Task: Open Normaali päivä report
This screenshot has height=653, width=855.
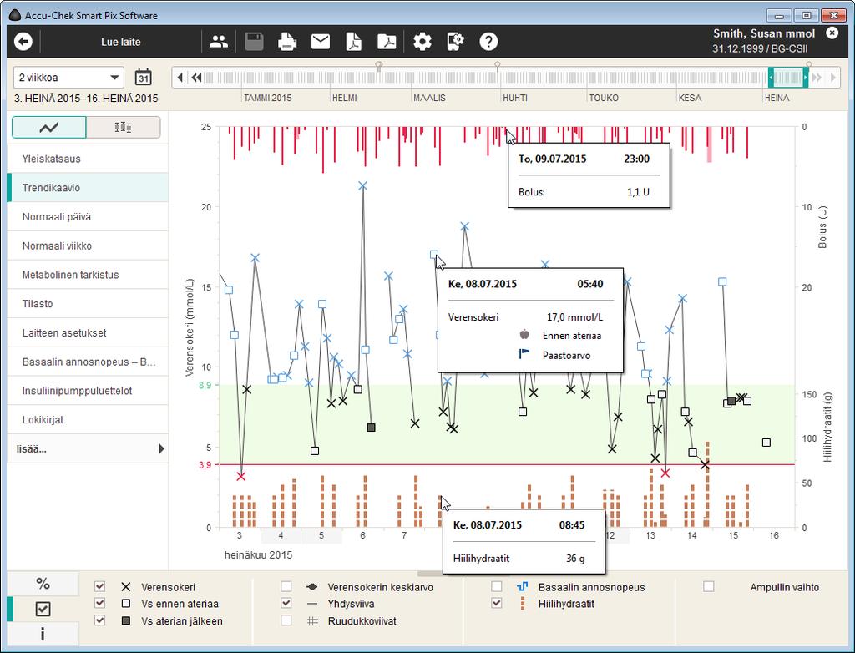Action: [87, 216]
